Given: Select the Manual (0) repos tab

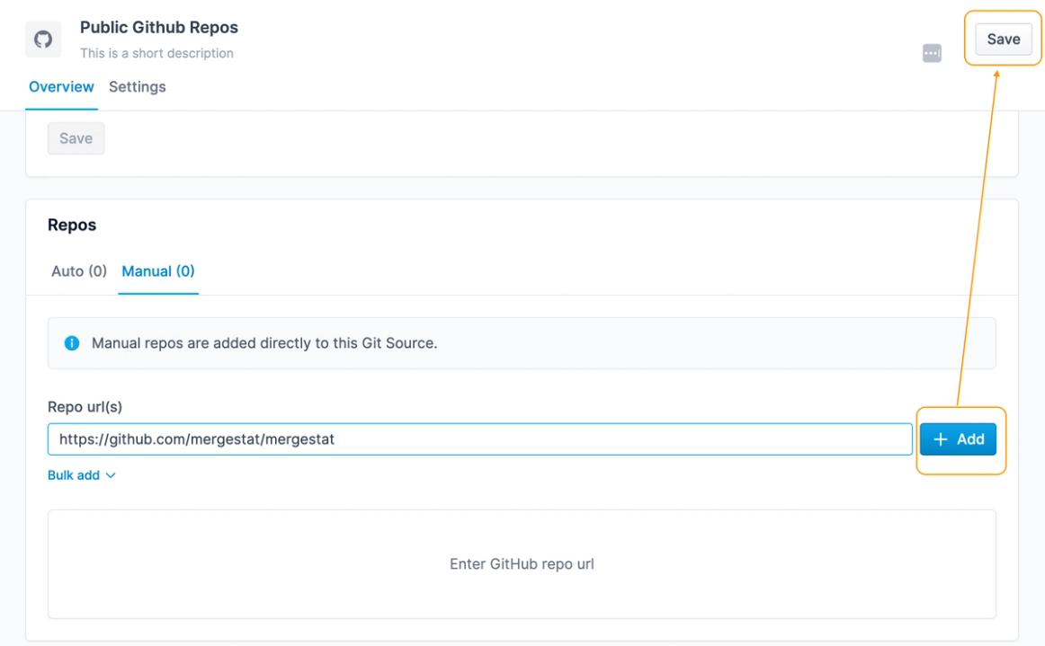Looking at the screenshot, I should pos(158,271).
